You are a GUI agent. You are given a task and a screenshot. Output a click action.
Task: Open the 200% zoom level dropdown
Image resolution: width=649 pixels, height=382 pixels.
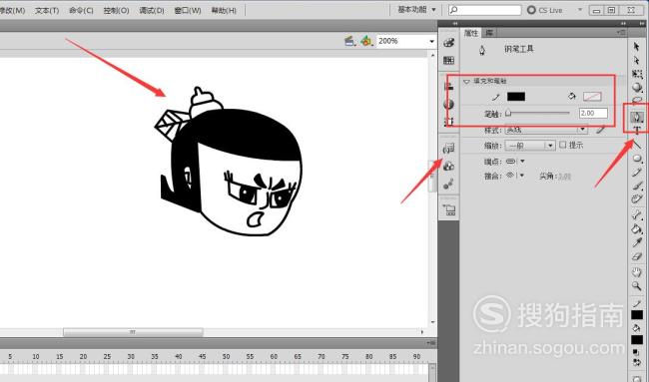431,41
